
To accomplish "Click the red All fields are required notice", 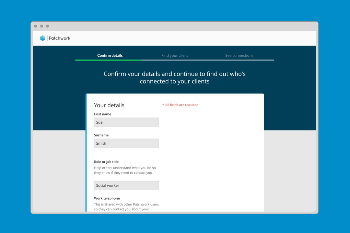I will click(x=181, y=105).
